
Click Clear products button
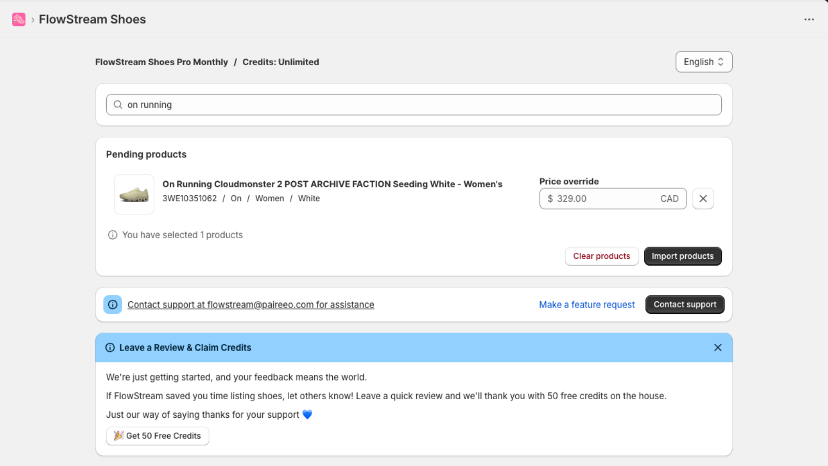click(x=601, y=256)
